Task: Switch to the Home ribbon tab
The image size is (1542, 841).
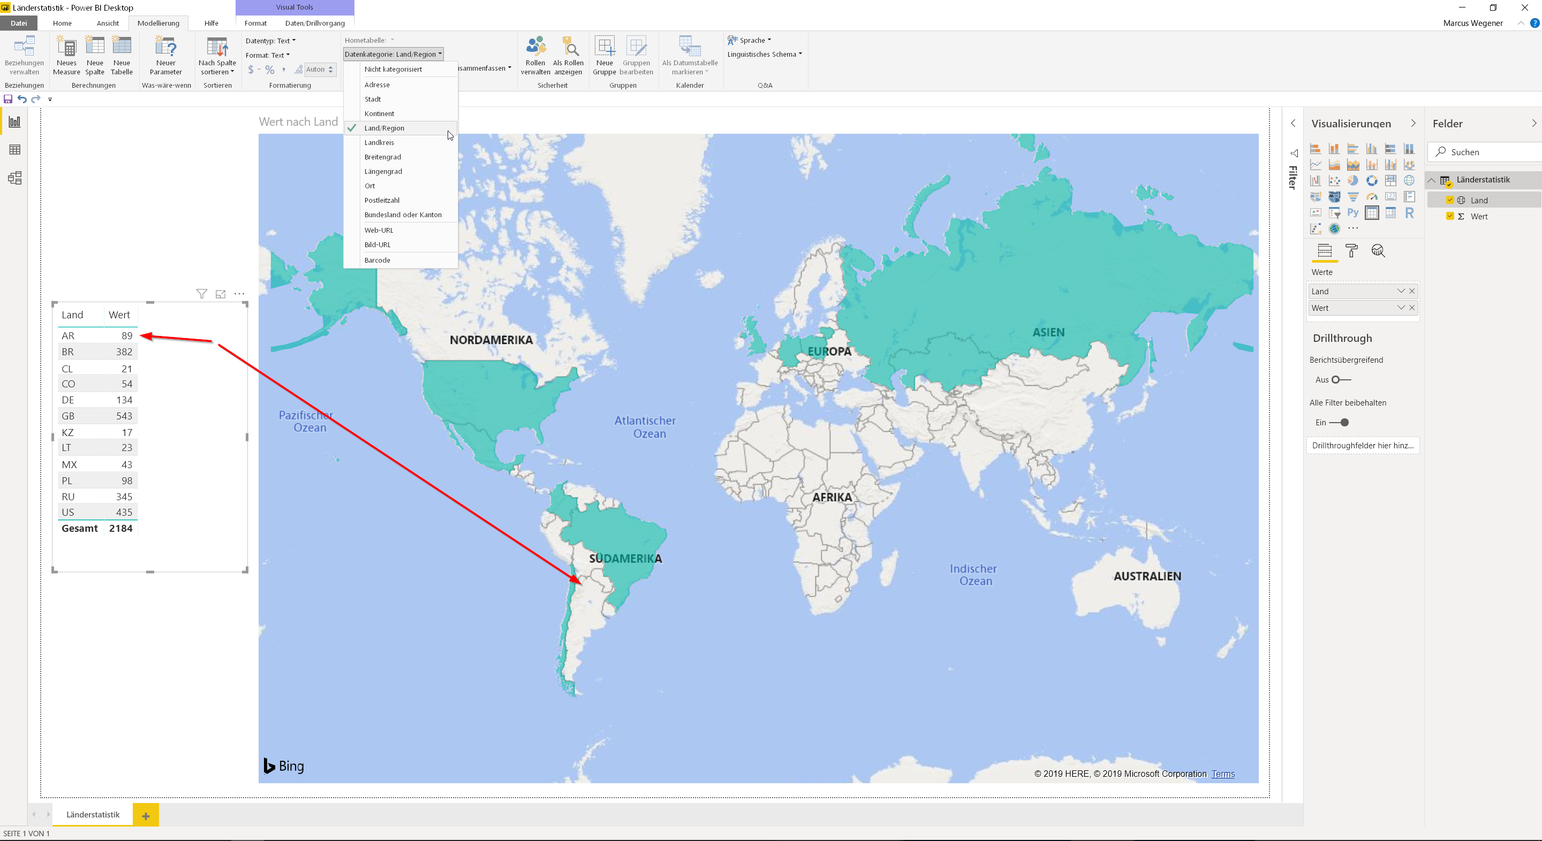Action: coord(62,24)
